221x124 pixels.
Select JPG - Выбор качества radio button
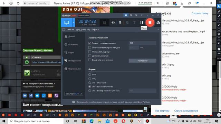pyautogui.click(x=90, y=91)
